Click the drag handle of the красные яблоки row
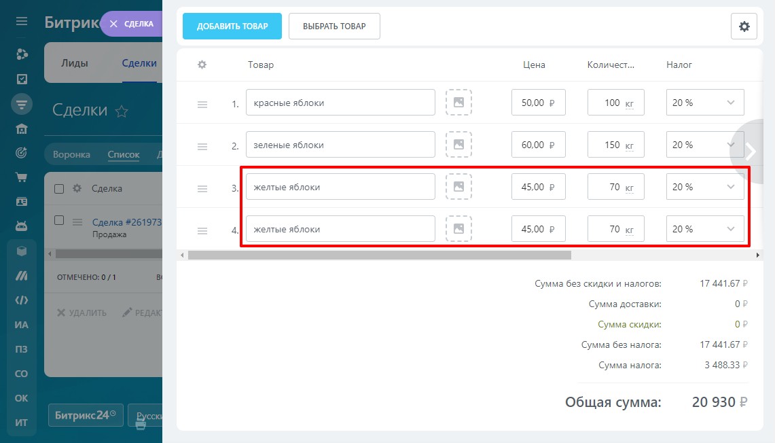Viewport: 775px width, 443px height. click(x=202, y=105)
